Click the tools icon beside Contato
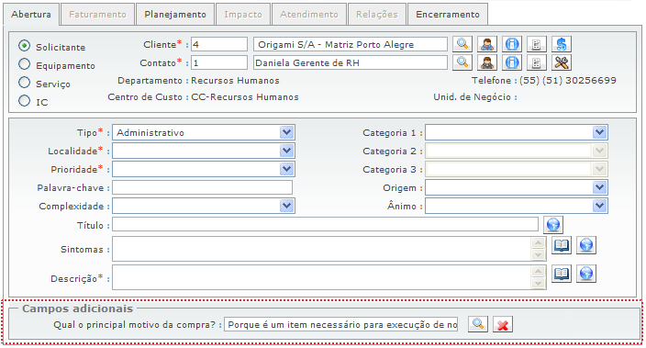This screenshot has width=646, height=348. coord(562,62)
